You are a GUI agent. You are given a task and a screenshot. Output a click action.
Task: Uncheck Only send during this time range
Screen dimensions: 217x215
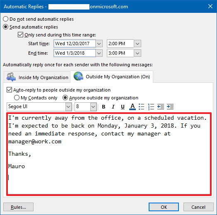point(20,35)
